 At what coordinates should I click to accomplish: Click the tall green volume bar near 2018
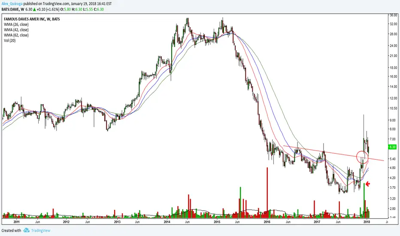[364, 200]
